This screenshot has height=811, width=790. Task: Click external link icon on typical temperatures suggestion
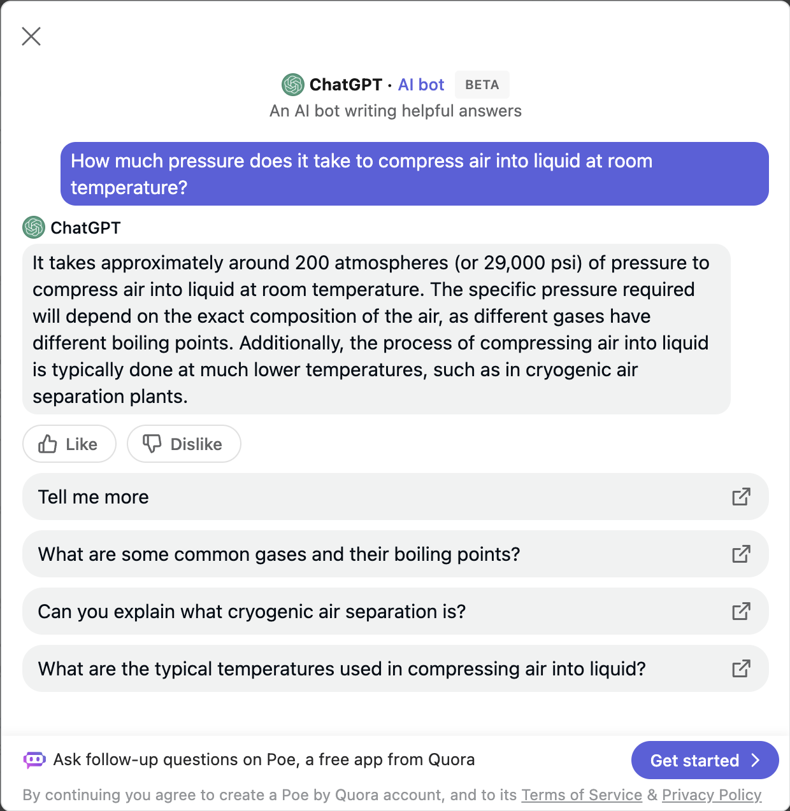741,668
